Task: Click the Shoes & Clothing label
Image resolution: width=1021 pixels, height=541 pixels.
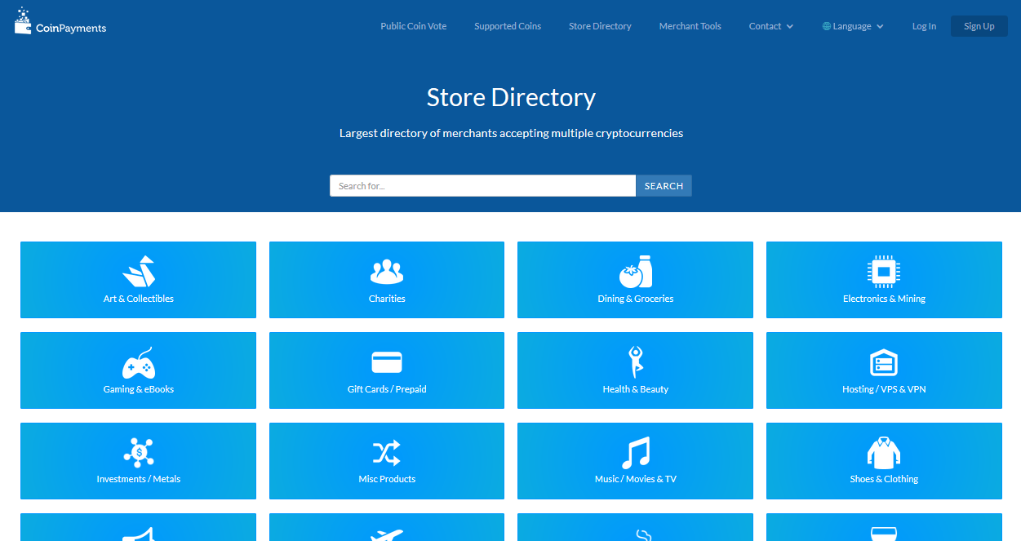Action: pos(884,479)
